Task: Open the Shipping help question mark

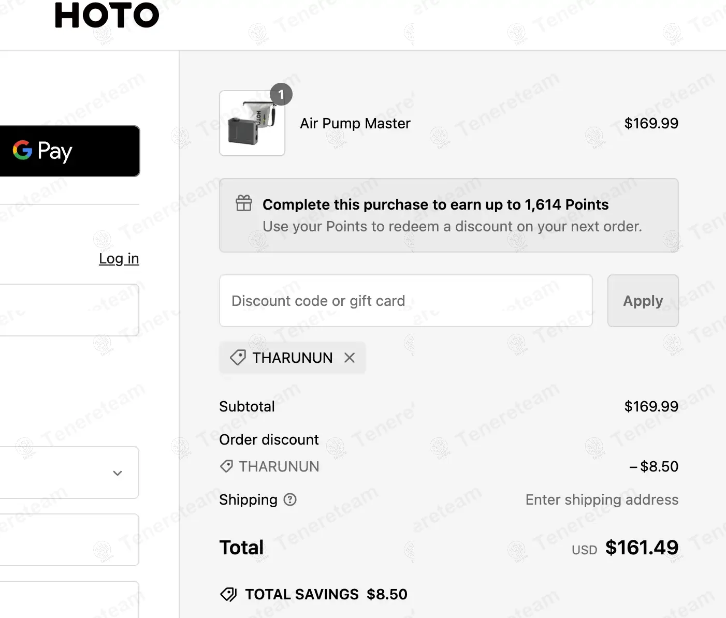Action: click(290, 499)
